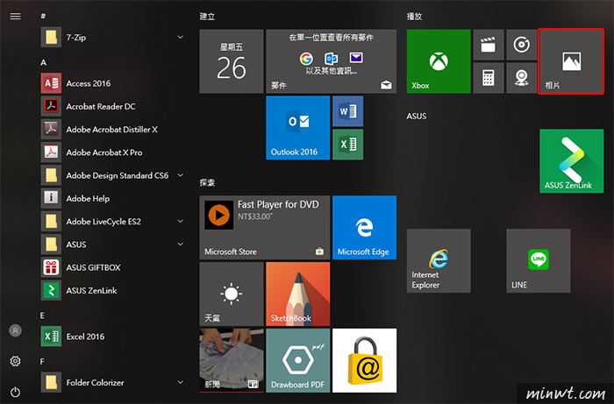Expand the 7-Zip folder chevron
614x404 pixels.
coord(181,37)
